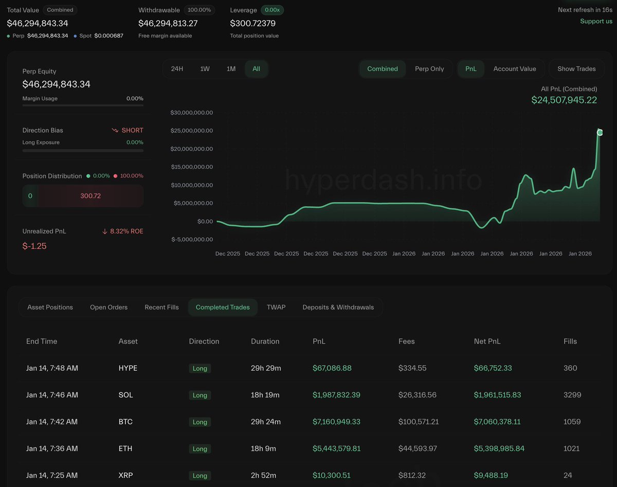Open the Deposits & Withdrawals tab
The image size is (617, 487).
point(338,308)
